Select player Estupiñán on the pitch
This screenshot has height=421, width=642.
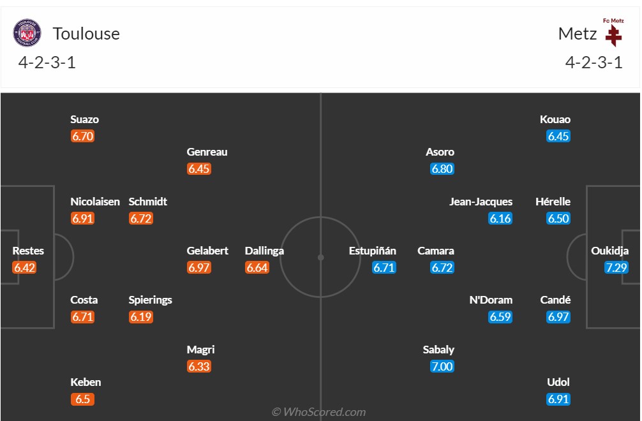373,251
